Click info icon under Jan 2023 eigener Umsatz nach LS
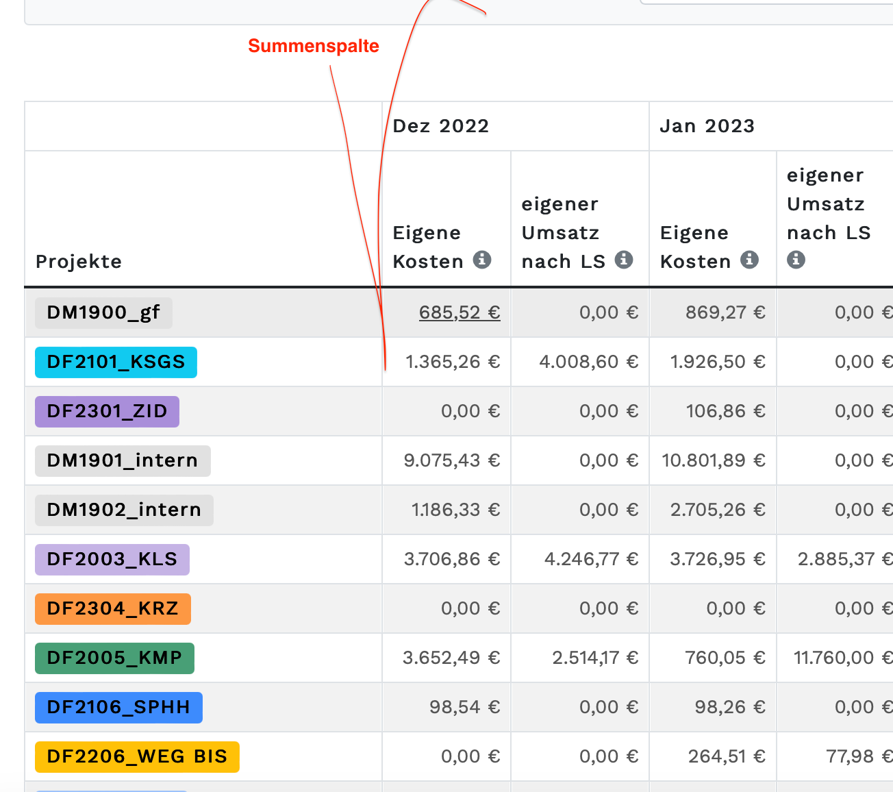Viewport: 893px width, 792px height. [x=796, y=260]
